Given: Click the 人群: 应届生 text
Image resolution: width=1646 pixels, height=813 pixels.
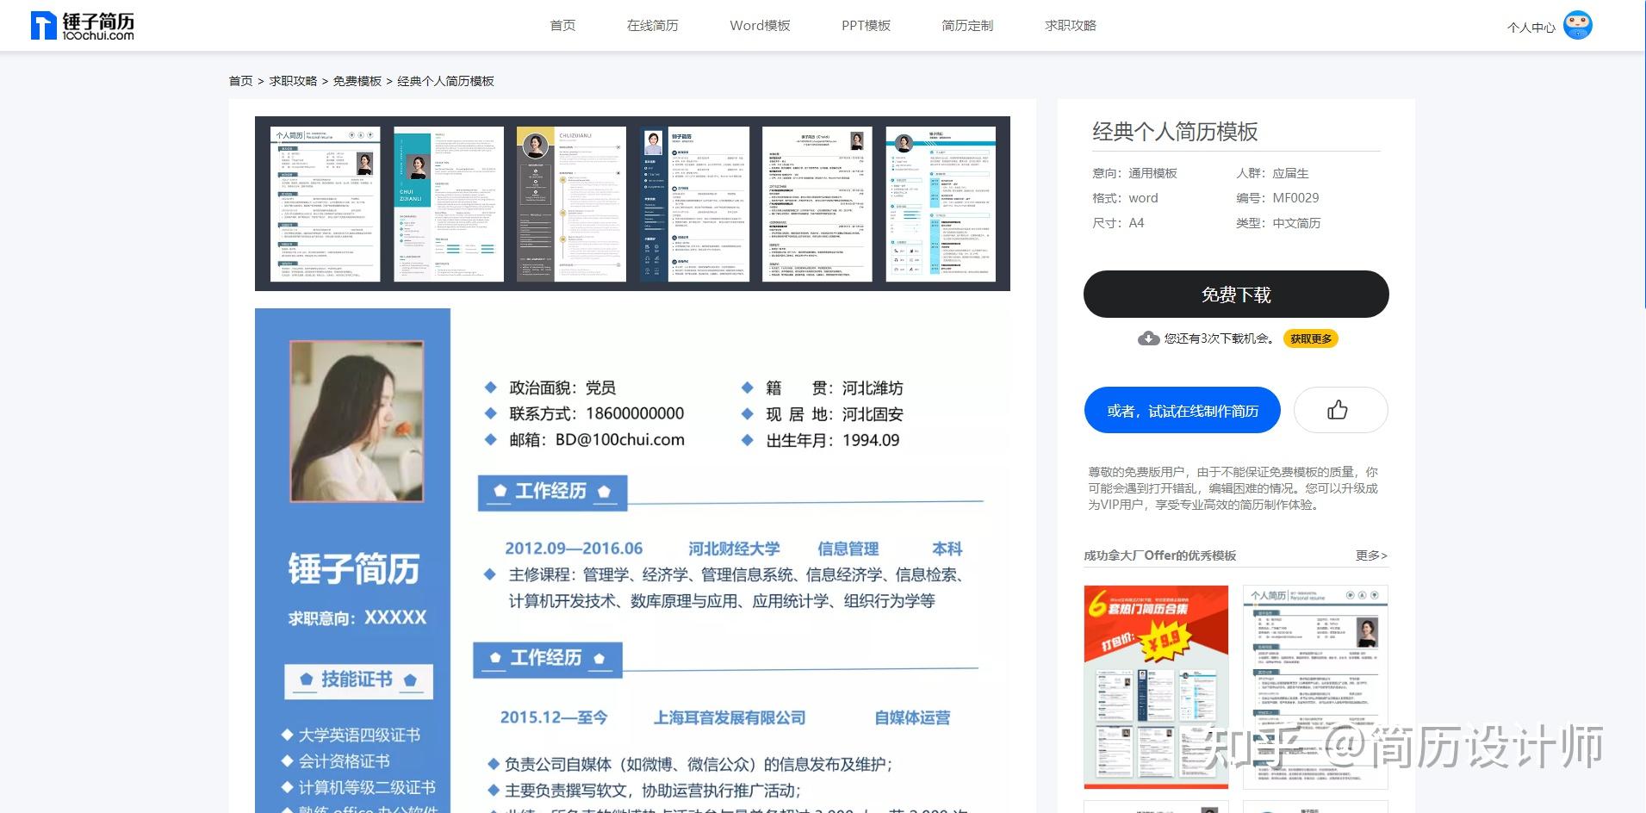Looking at the screenshot, I should (x=1272, y=173).
